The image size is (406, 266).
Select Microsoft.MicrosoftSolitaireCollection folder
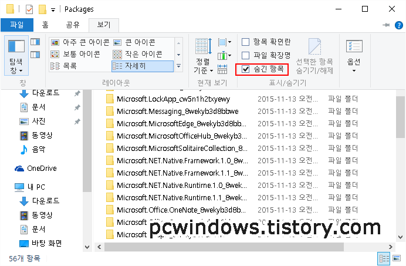(182, 149)
